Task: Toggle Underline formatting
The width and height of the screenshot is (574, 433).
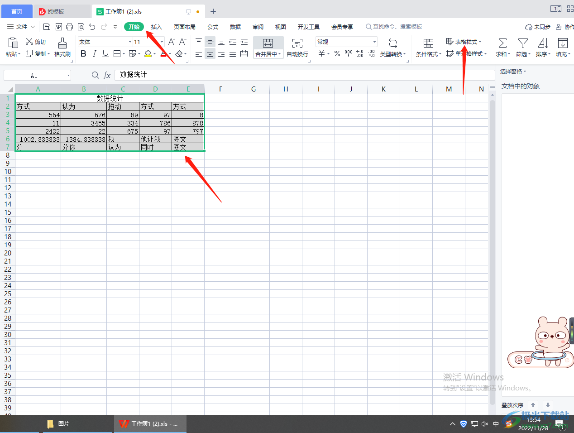Action: tap(105, 53)
